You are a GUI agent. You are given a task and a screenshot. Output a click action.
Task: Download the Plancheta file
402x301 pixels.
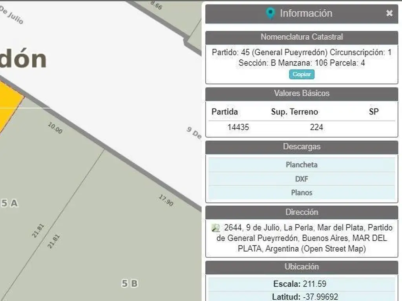click(301, 165)
